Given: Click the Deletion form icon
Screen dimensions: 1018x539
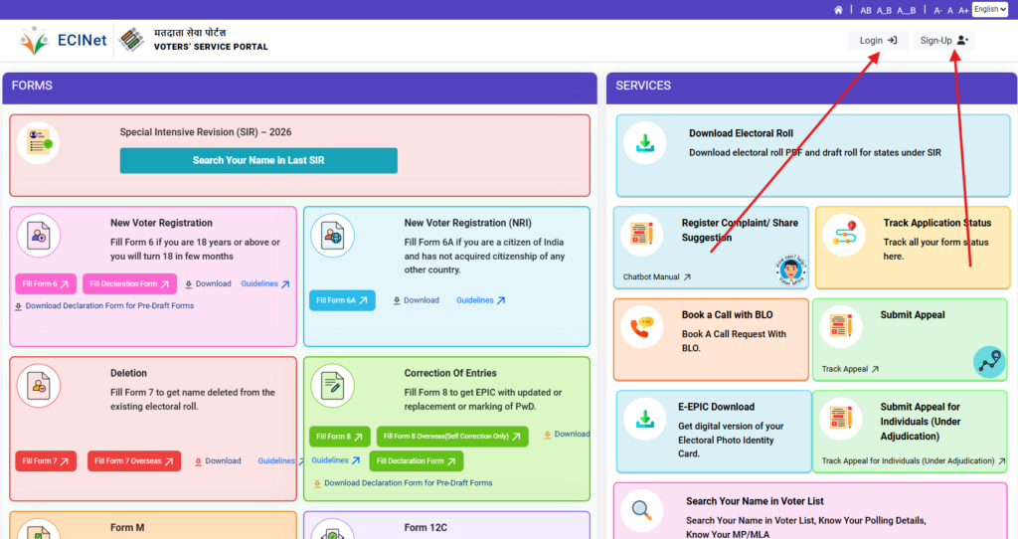Looking at the screenshot, I should click(x=39, y=386).
